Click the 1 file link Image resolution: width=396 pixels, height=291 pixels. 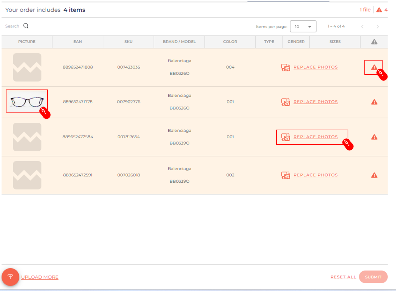[365, 10]
